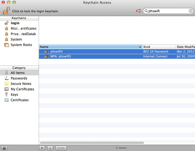
Task: Select the WPA: phswifi3 entry
Action: coord(117,57)
